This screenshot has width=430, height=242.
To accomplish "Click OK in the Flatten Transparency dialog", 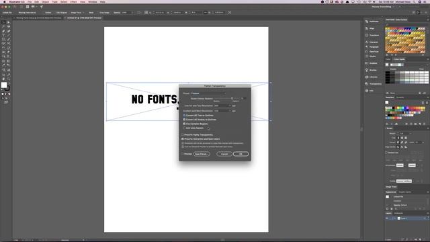I will [x=241, y=154].
